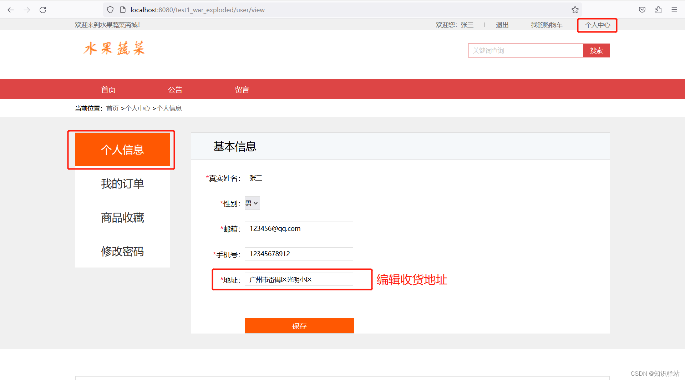Select the 商品收藏 sidebar tab
685x380 pixels.
click(x=122, y=217)
